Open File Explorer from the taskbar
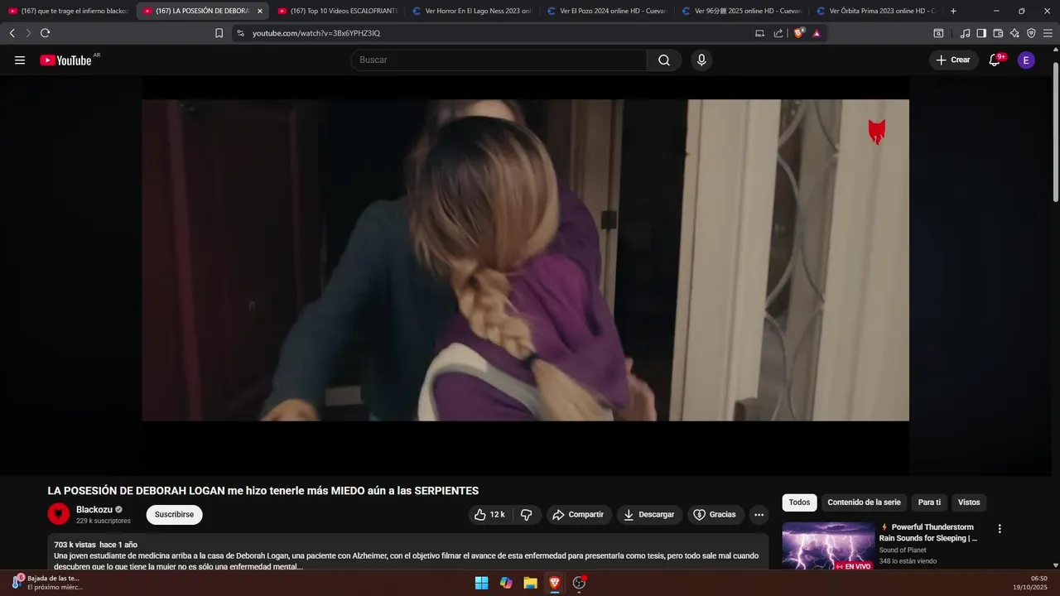The width and height of the screenshot is (1060, 596). pos(530,583)
